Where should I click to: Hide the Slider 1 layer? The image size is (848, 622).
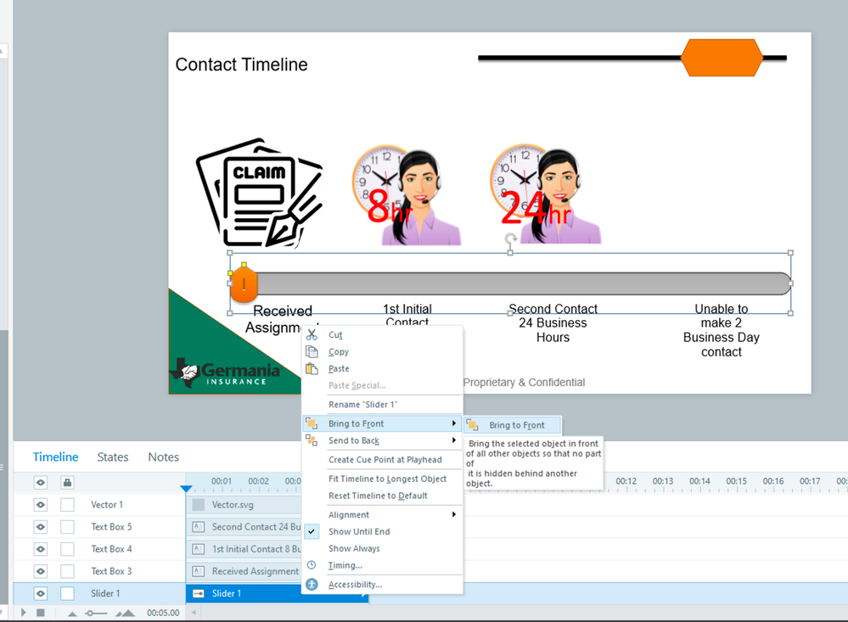(x=41, y=593)
